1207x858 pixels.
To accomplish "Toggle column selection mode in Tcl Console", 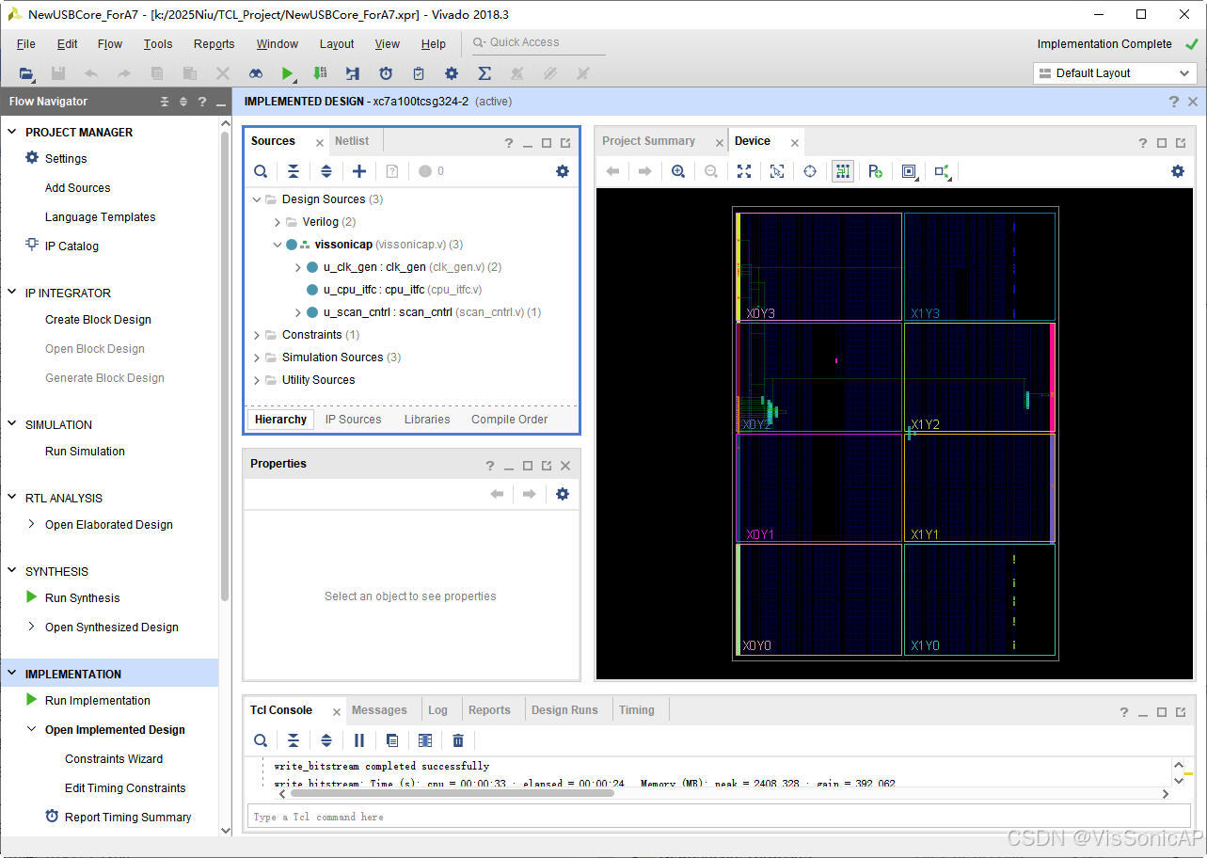I will 425,740.
